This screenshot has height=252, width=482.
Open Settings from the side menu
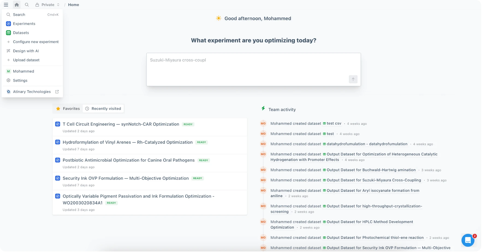coord(32,81)
